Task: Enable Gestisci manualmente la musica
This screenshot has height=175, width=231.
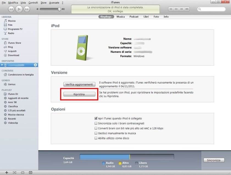Action: point(96,133)
